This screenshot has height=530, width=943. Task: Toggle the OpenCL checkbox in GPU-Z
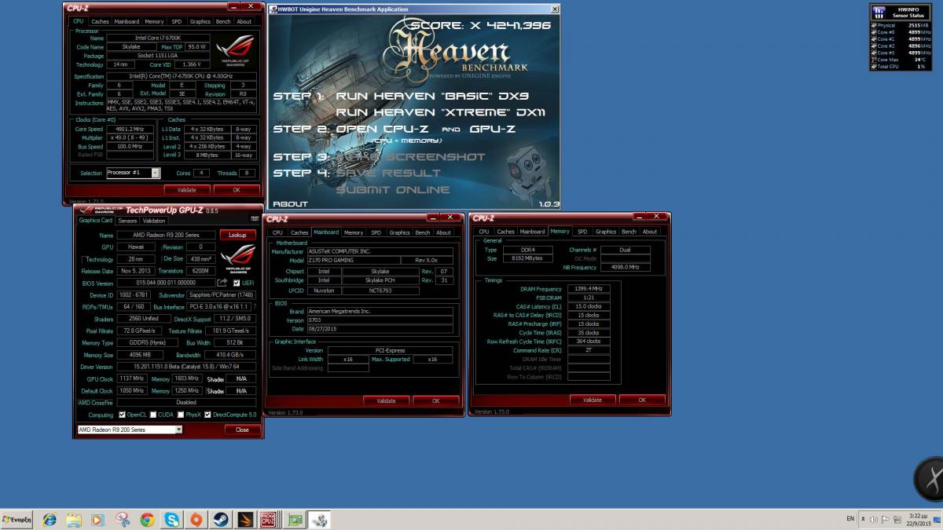tap(122, 415)
